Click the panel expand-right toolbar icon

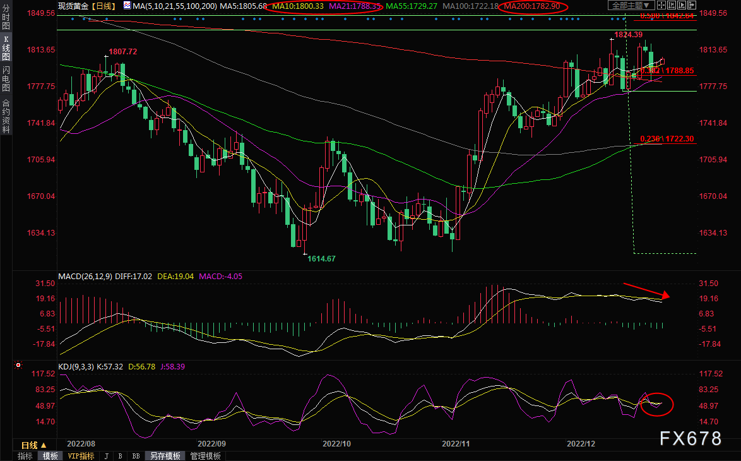point(692,6)
